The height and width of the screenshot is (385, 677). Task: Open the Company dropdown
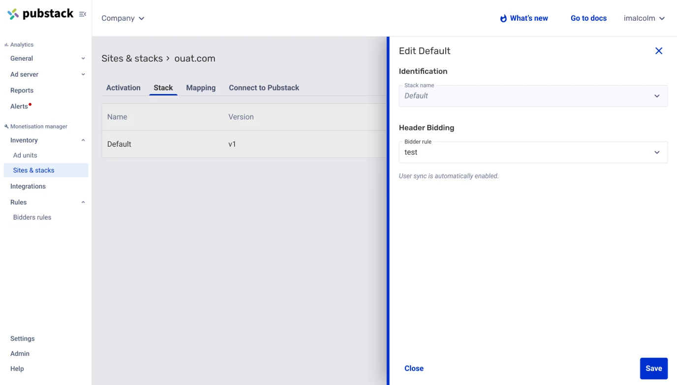(x=123, y=18)
